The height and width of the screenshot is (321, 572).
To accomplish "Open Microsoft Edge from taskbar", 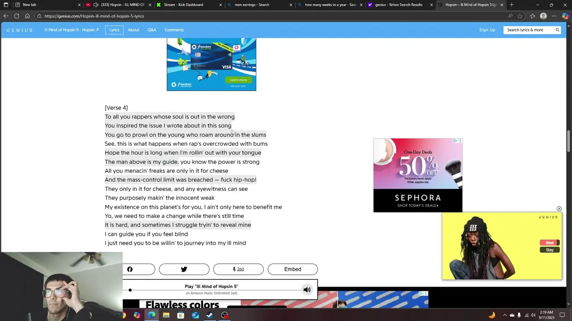I will point(151,315).
